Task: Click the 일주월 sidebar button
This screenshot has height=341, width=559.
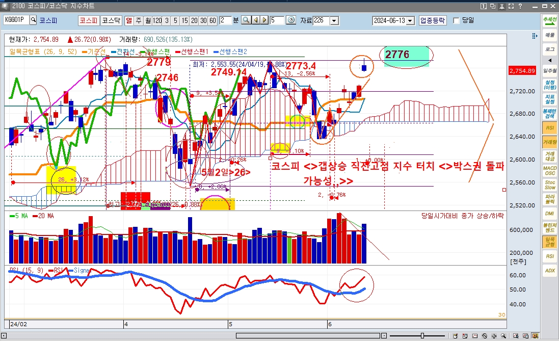Action: (x=550, y=71)
